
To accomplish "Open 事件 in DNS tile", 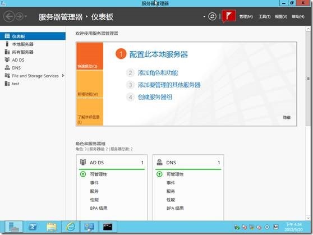I will [x=171, y=183].
